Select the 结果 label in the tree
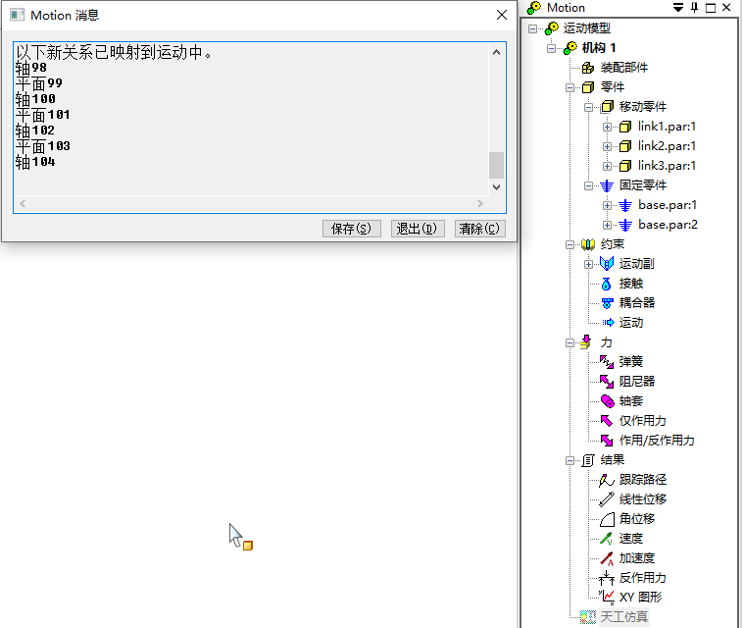Viewport: 743px width, 628px height. tap(613, 460)
